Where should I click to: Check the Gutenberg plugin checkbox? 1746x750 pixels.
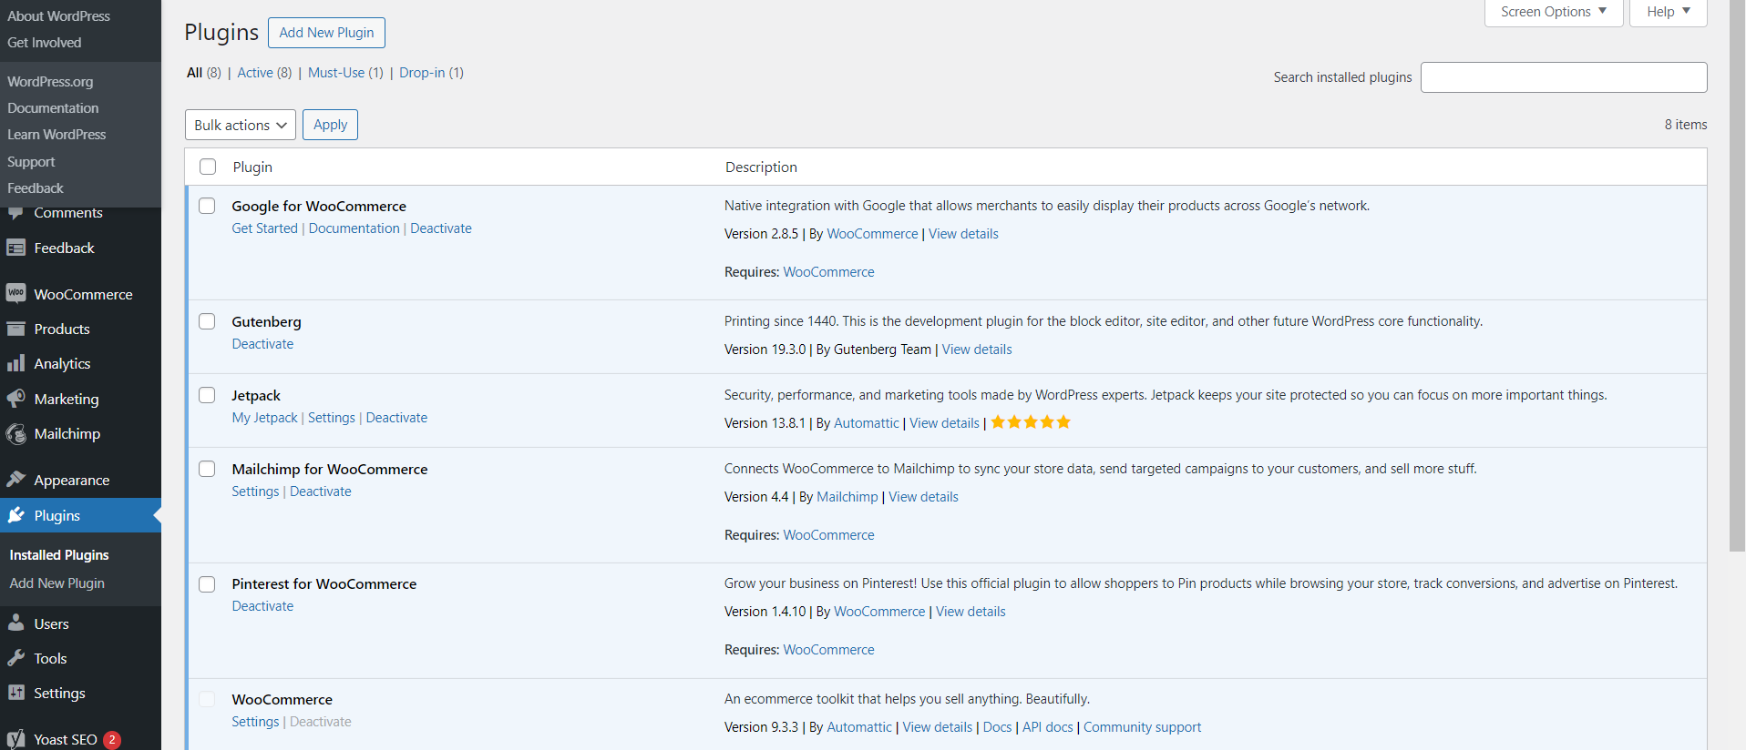[207, 321]
